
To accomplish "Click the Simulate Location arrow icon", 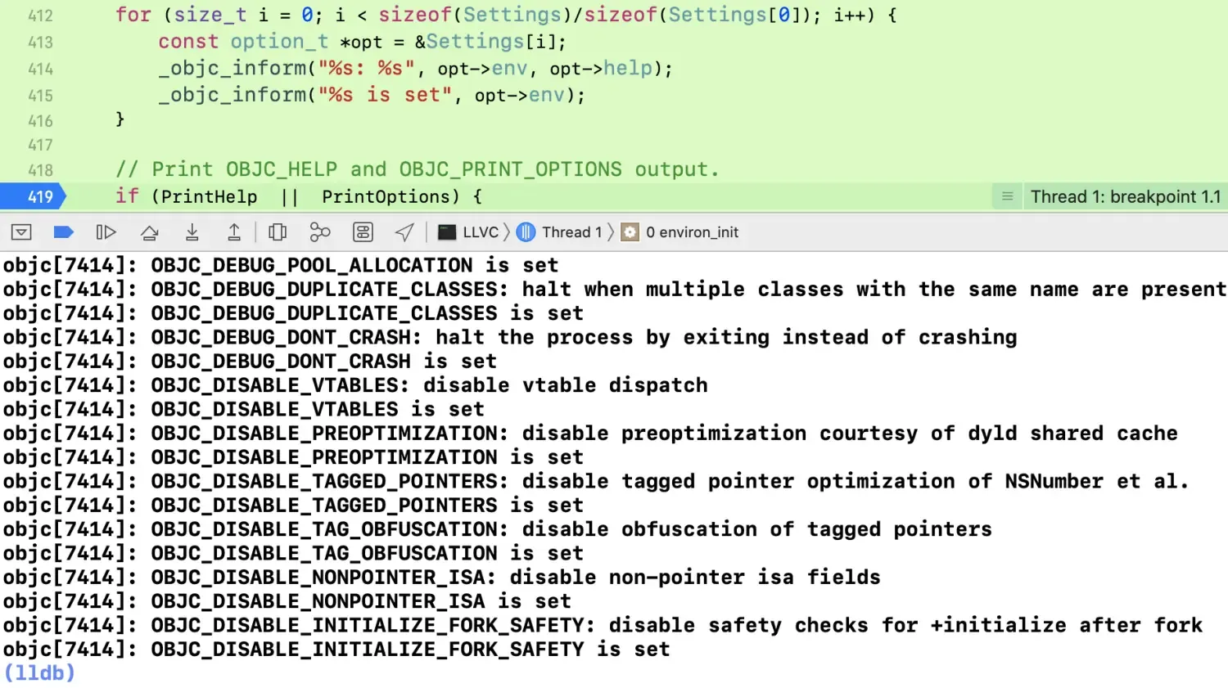I will coord(404,232).
